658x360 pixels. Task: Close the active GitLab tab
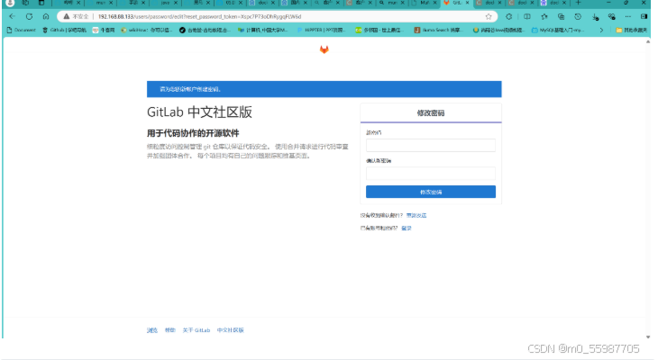point(468,3)
